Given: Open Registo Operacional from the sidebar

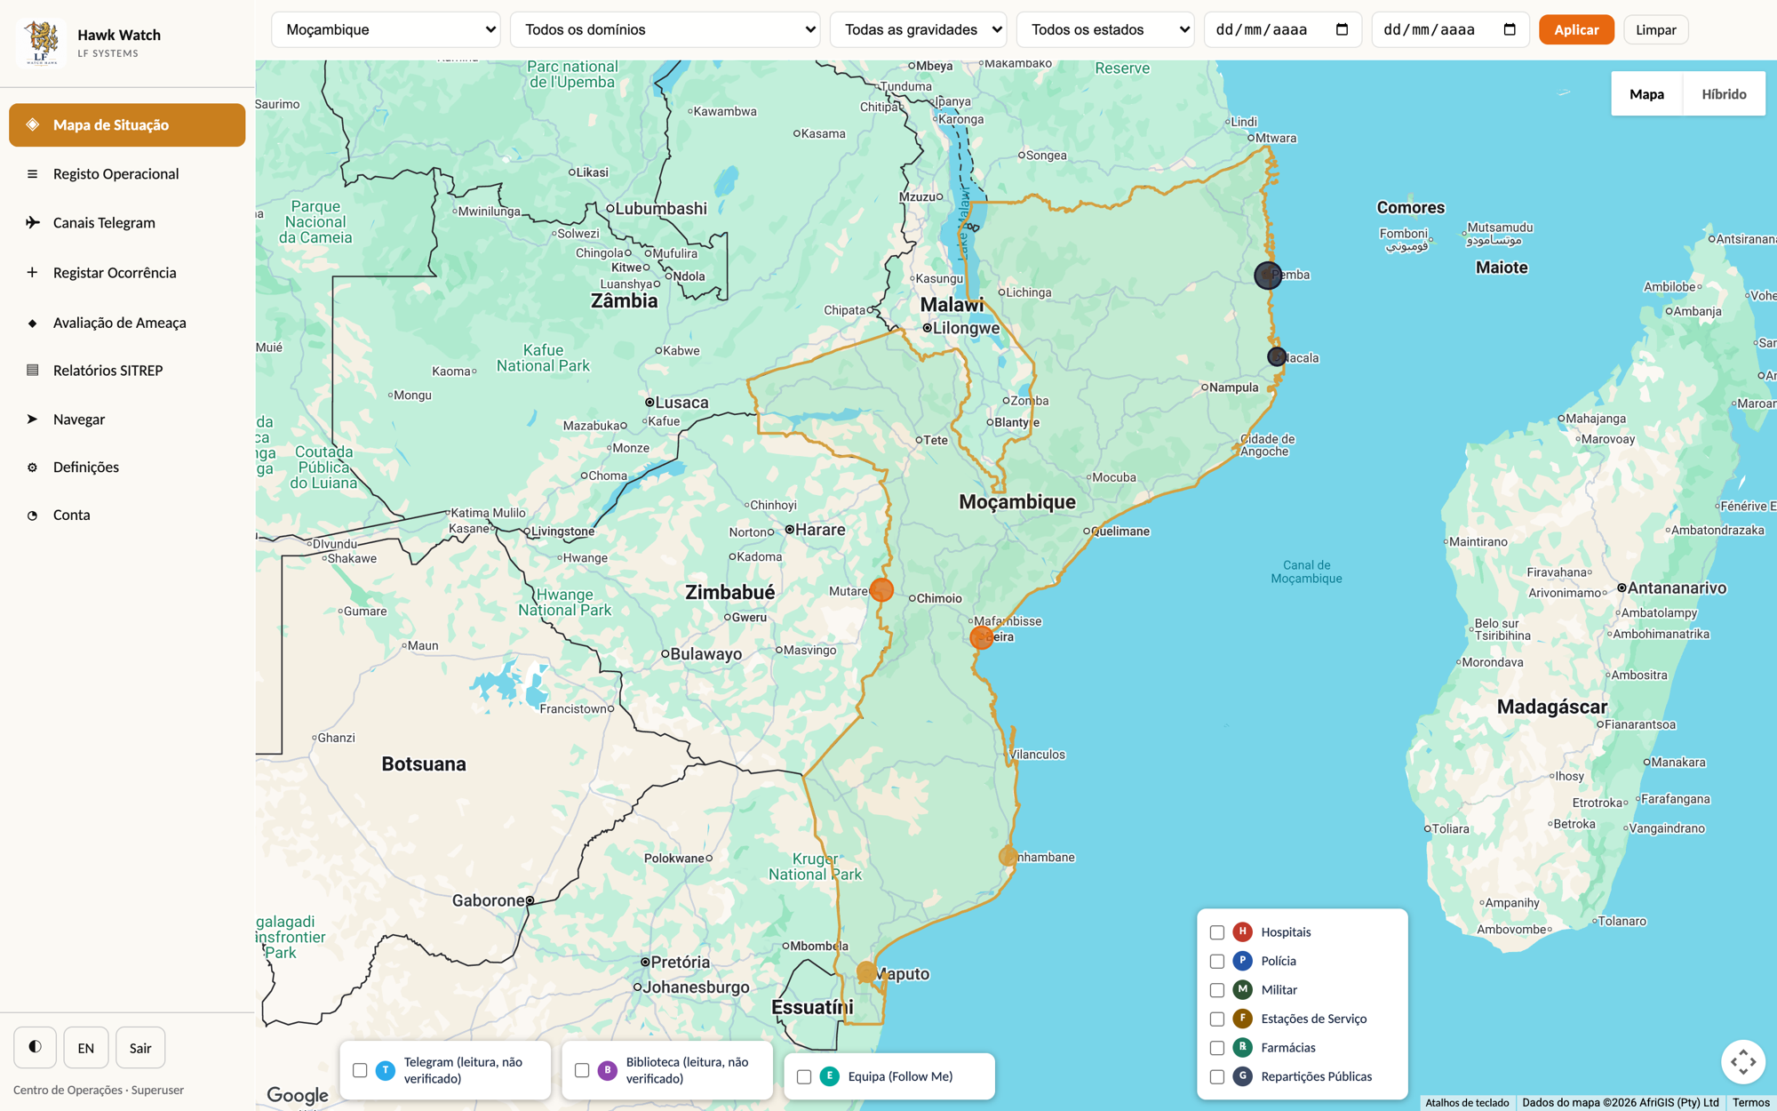Looking at the screenshot, I should [x=127, y=174].
